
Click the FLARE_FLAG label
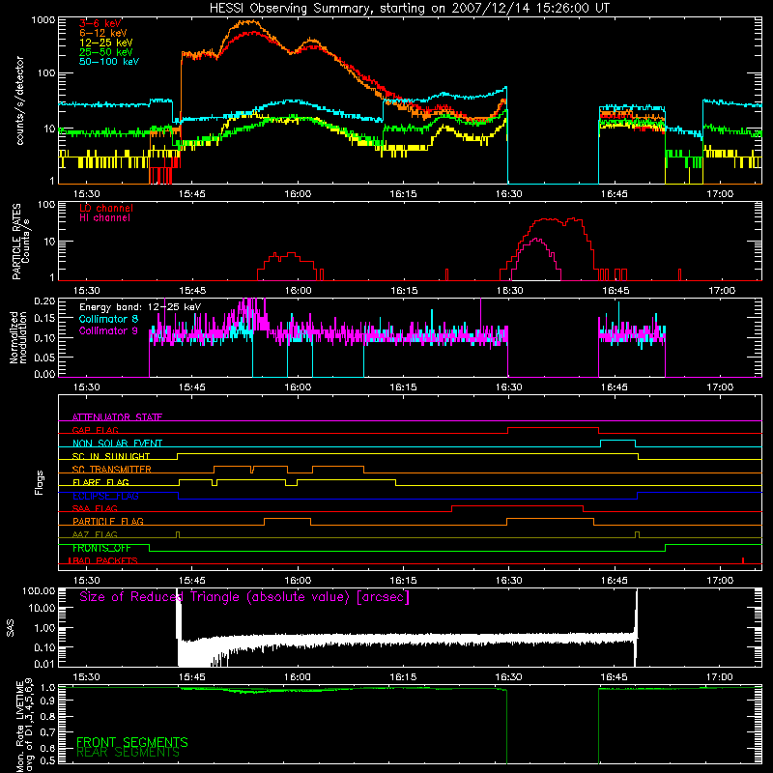[100, 482]
